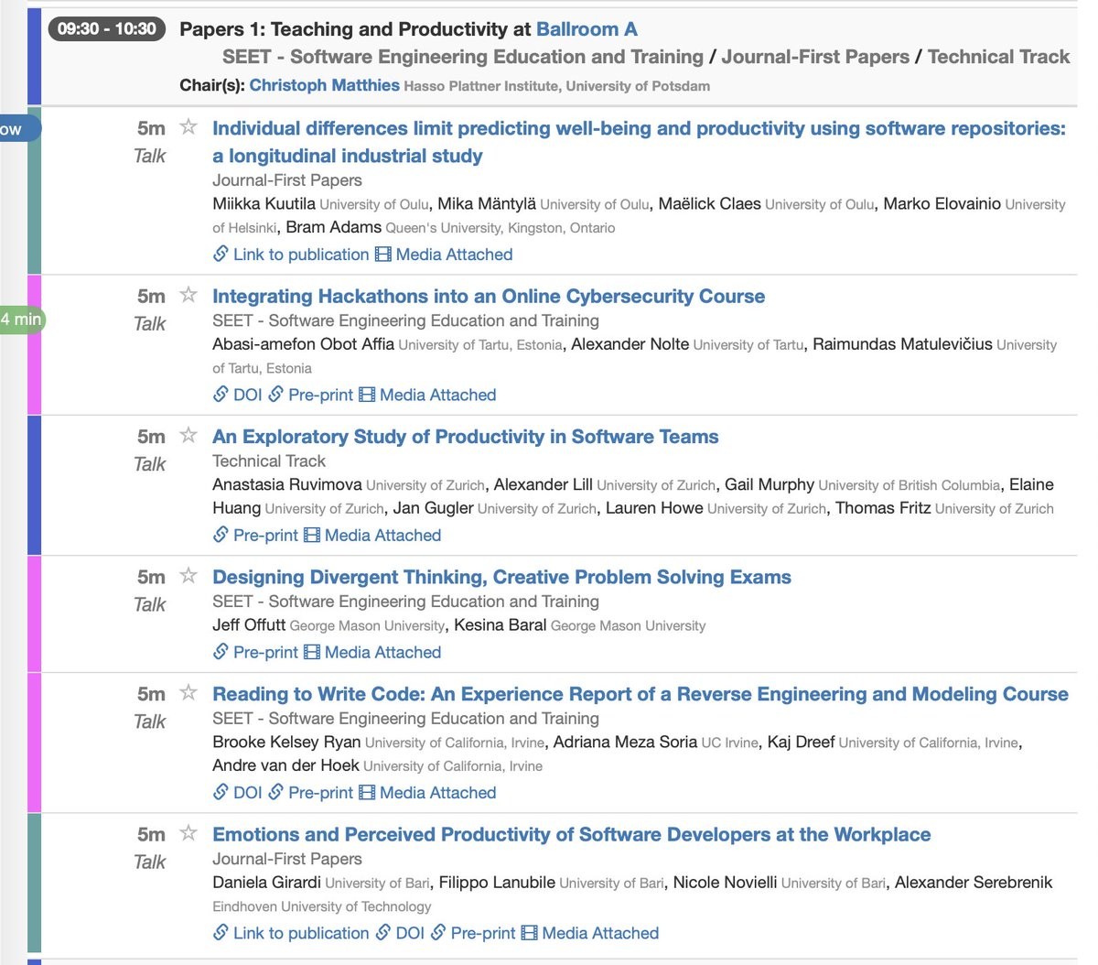Toggle star for Designing Divergent Thinking talk

(x=188, y=575)
